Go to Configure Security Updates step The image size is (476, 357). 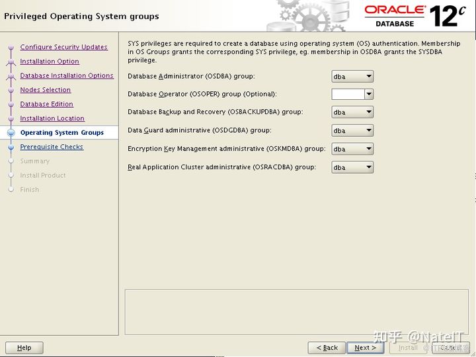point(63,47)
